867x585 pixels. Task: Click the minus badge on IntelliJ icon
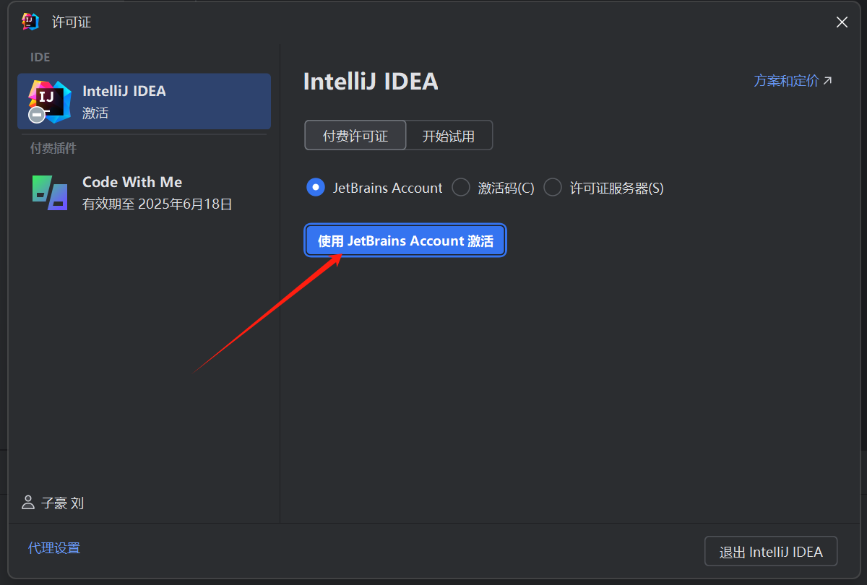(37, 115)
